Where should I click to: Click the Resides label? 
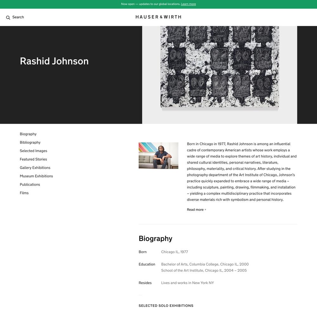click(145, 283)
